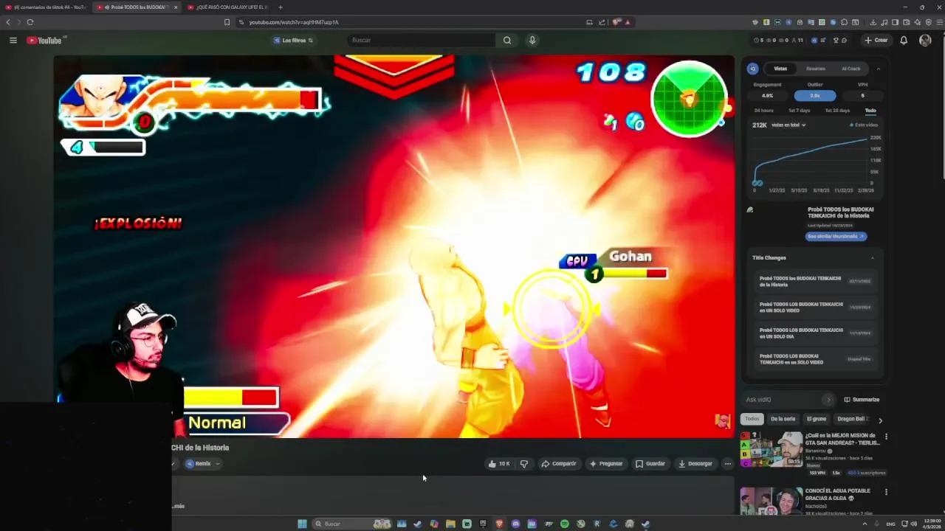Select the 24 hours range

coord(763,111)
